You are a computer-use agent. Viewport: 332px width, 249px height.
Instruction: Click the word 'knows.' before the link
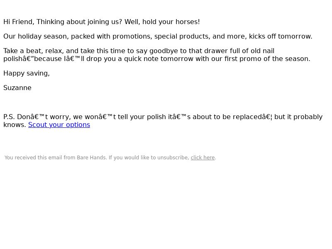coord(15,125)
